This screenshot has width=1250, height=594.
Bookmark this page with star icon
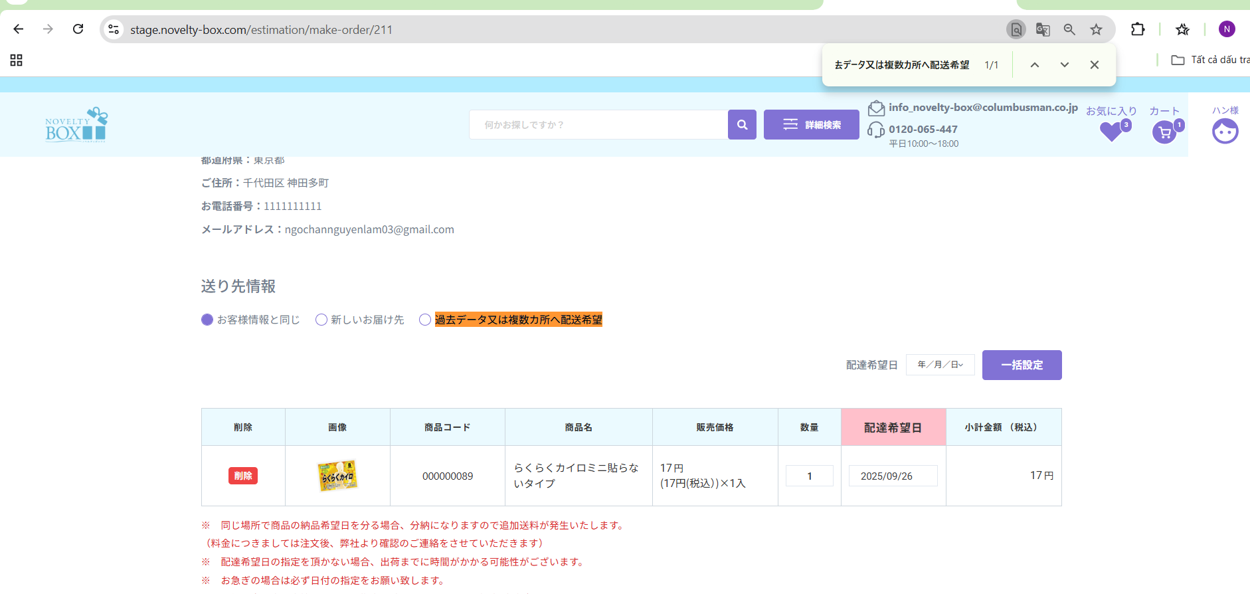[1096, 29]
